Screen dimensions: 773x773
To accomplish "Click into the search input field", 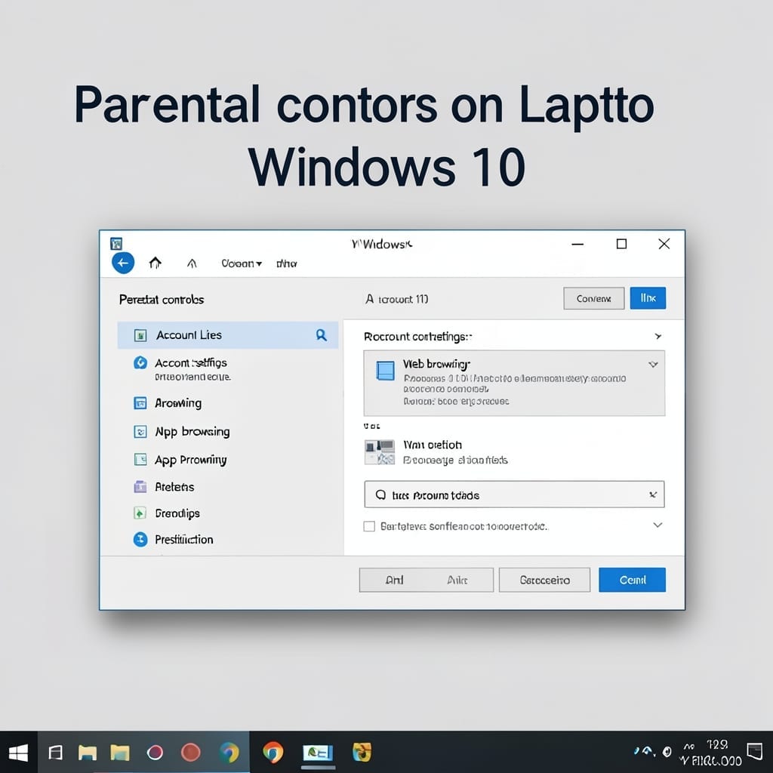I will coord(514,494).
